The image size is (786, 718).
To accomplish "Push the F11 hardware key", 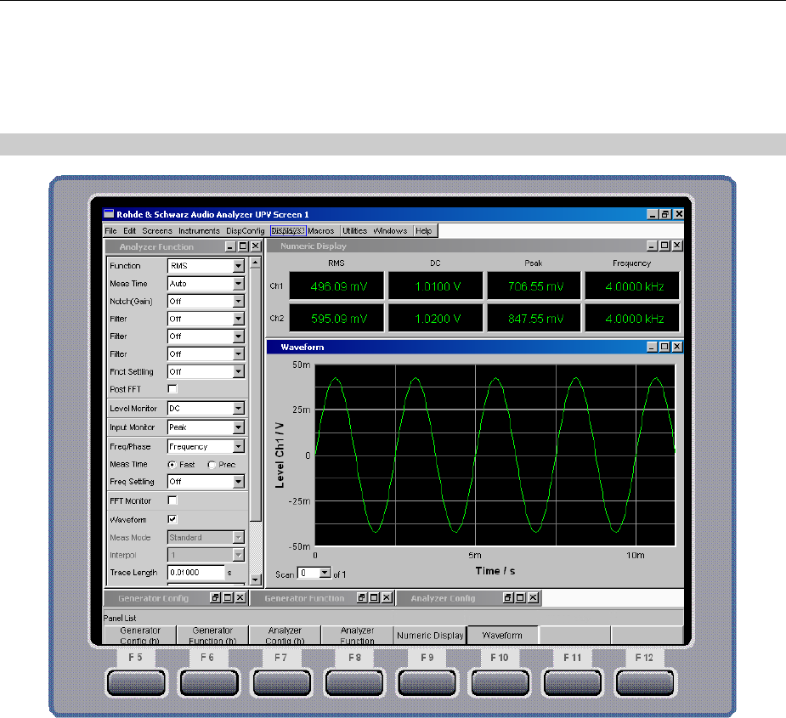I will [x=573, y=683].
